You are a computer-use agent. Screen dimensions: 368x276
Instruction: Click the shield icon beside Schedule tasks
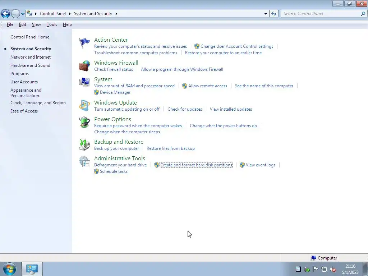coord(96,171)
